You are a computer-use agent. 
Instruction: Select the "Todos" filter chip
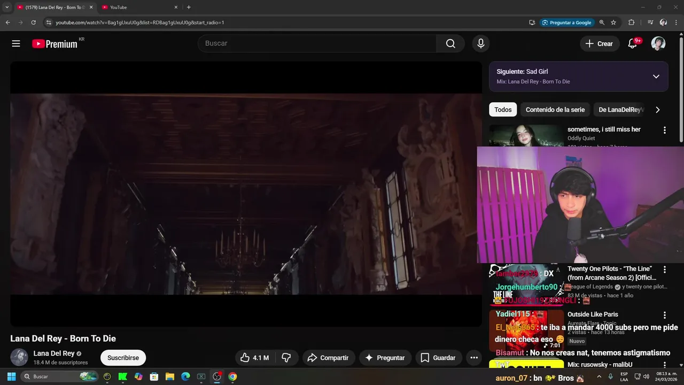503,110
